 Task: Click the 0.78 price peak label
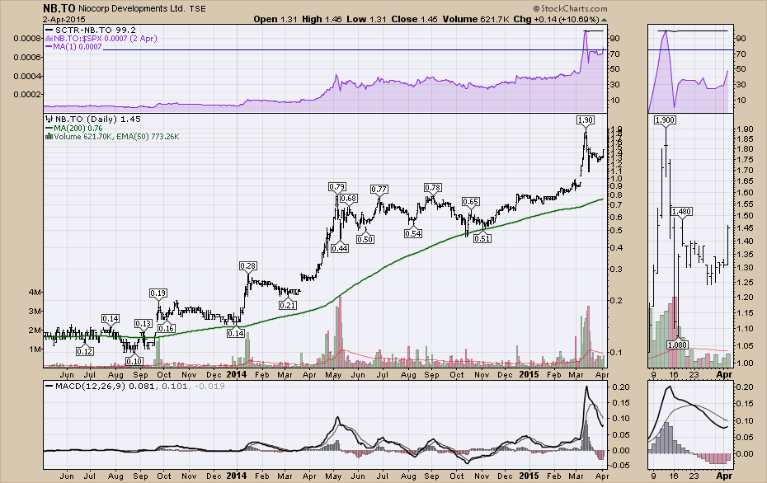coord(433,187)
